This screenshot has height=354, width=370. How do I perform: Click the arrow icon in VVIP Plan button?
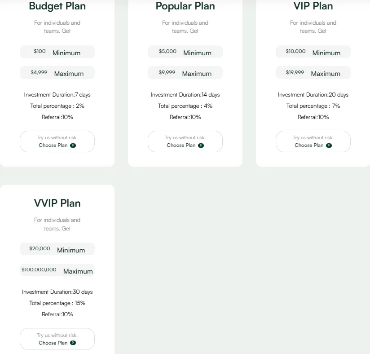73,343
